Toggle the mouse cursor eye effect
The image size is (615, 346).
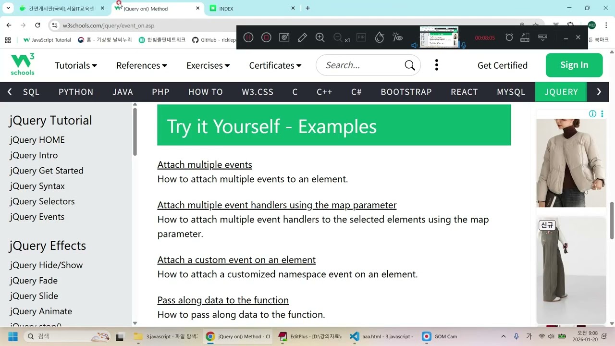[397, 37]
